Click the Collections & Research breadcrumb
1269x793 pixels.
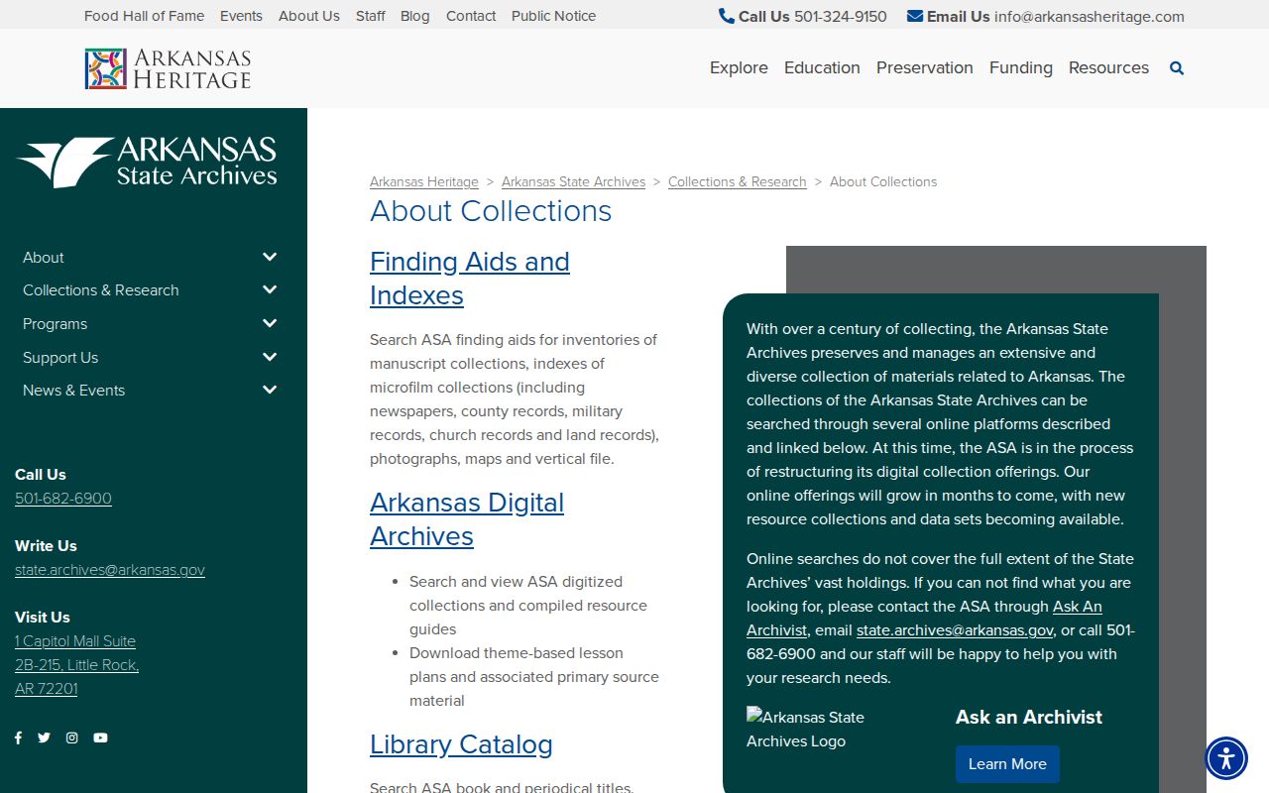point(738,181)
